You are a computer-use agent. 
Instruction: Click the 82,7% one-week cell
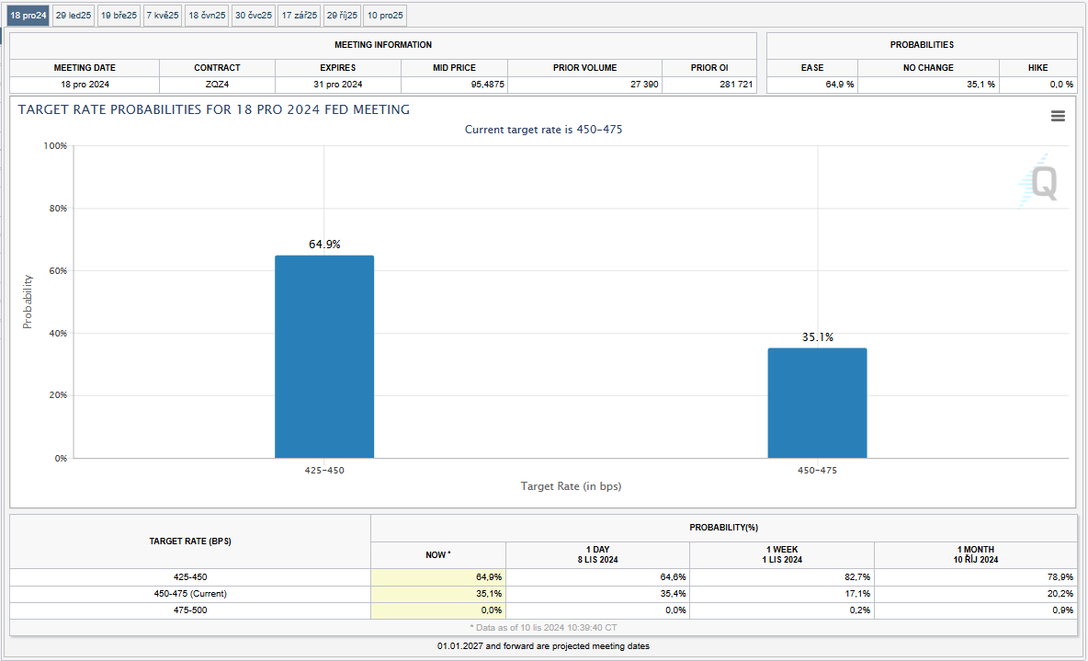[x=782, y=577]
